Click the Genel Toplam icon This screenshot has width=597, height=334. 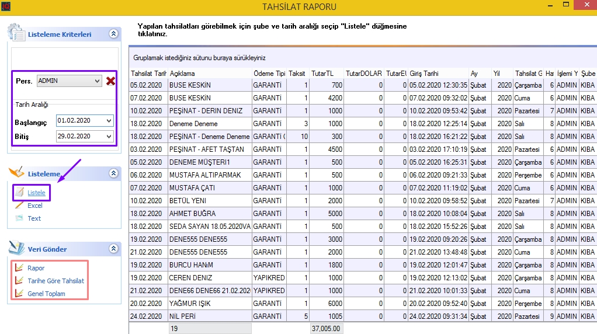pos(19,294)
